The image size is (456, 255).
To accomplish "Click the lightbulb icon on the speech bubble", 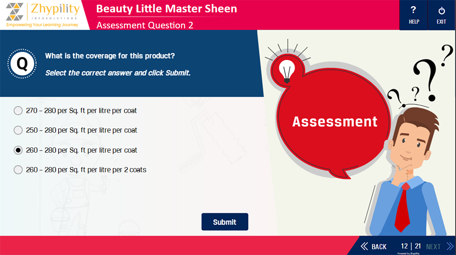I will click(x=286, y=68).
